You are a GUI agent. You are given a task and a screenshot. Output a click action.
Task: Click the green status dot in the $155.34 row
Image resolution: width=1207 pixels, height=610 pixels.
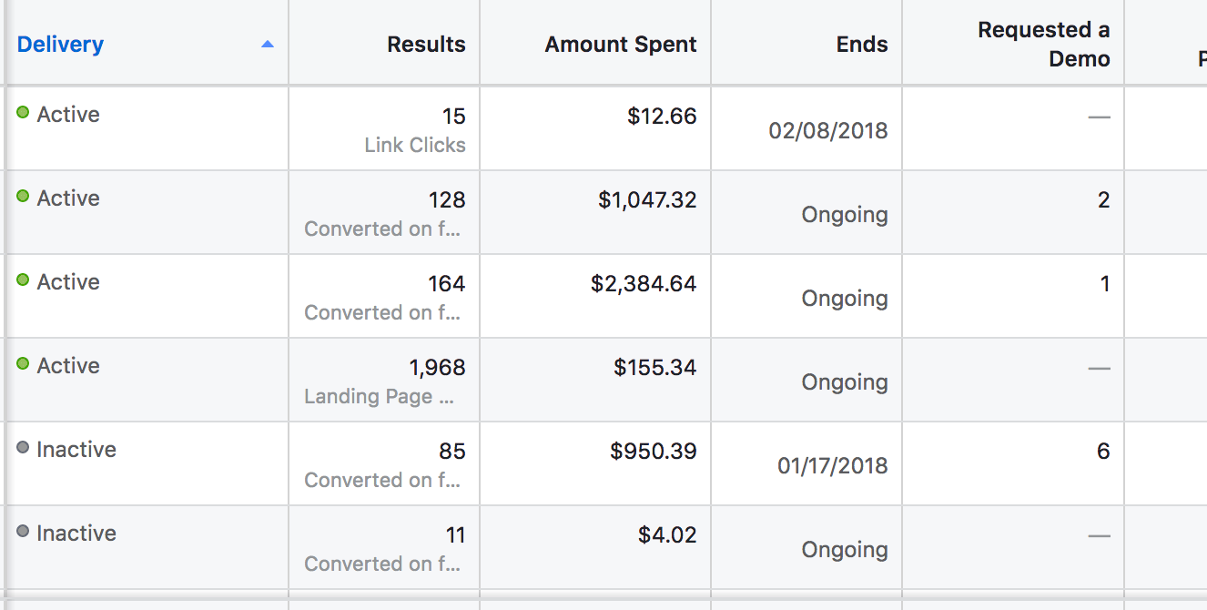pyautogui.click(x=23, y=364)
